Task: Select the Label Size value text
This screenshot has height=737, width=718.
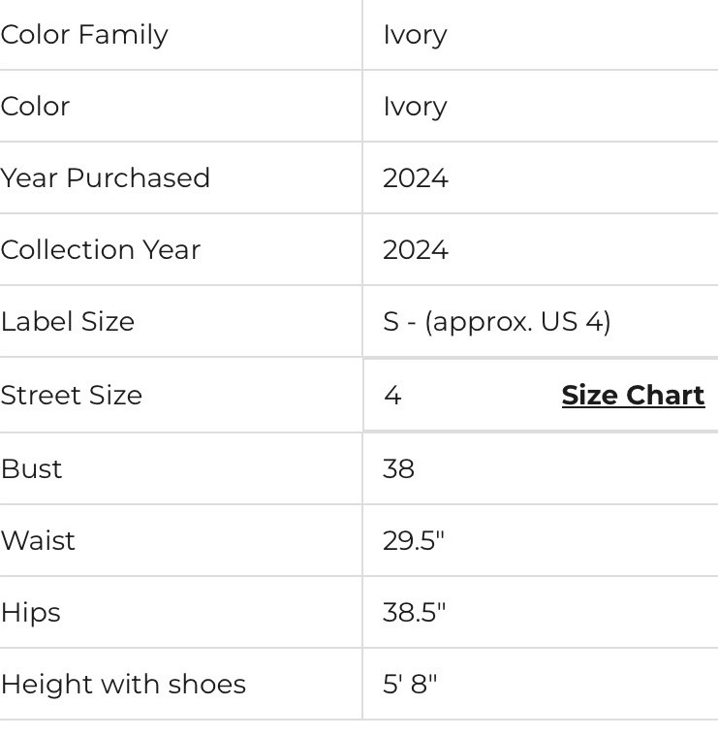Action: tap(497, 322)
